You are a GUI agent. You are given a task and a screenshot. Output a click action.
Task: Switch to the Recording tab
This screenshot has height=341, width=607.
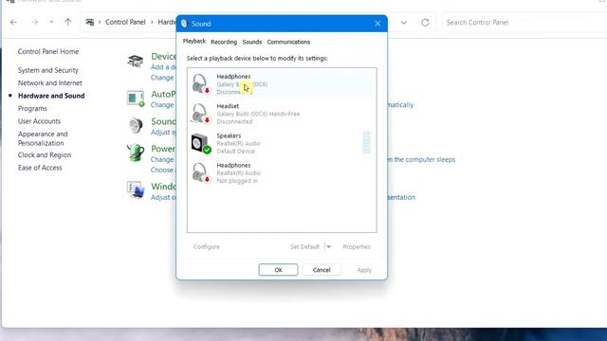pos(224,42)
